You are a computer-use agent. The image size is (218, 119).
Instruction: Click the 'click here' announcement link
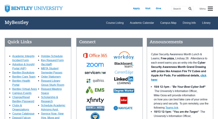pos(203,75)
